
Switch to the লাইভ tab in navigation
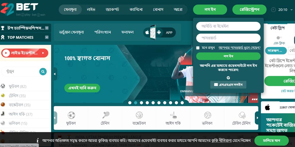[91, 10]
